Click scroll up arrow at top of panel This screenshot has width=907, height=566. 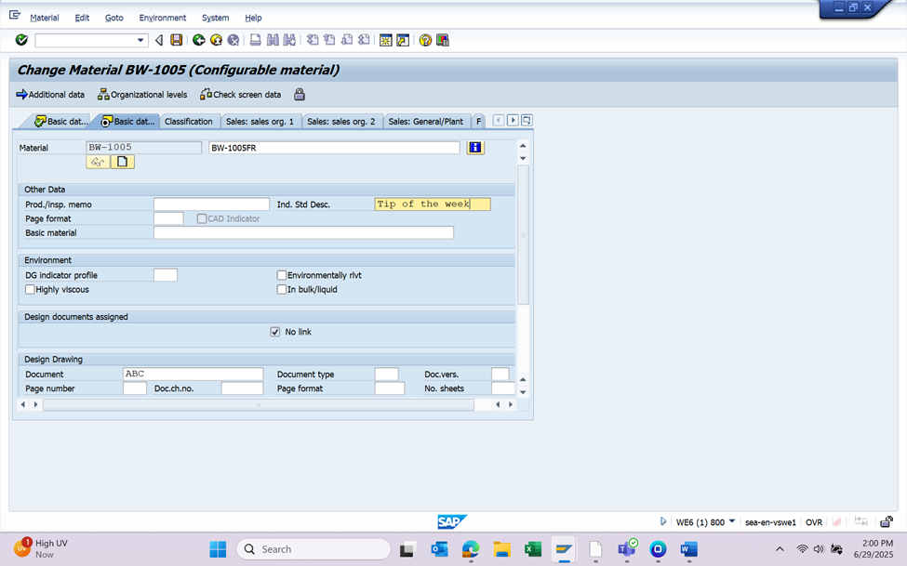coord(523,146)
